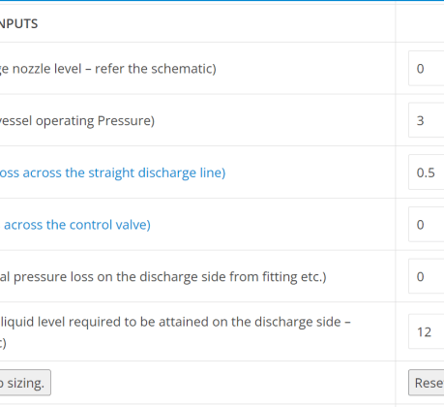The height and width of the screenshot is (407, 444).
Task: Click the discharge side fitting loss label
Action: click(163, 277)
